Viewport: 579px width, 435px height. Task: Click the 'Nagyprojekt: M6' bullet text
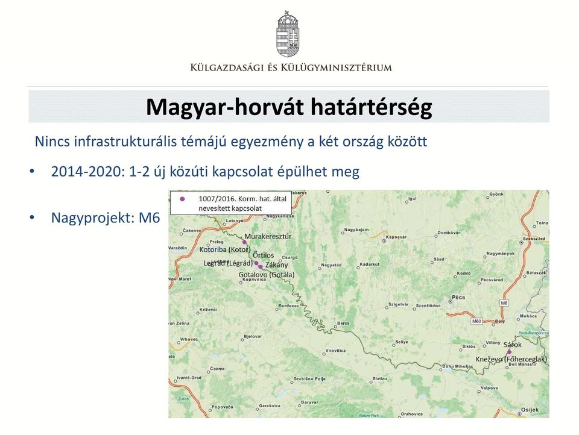[x=105, y=217]
